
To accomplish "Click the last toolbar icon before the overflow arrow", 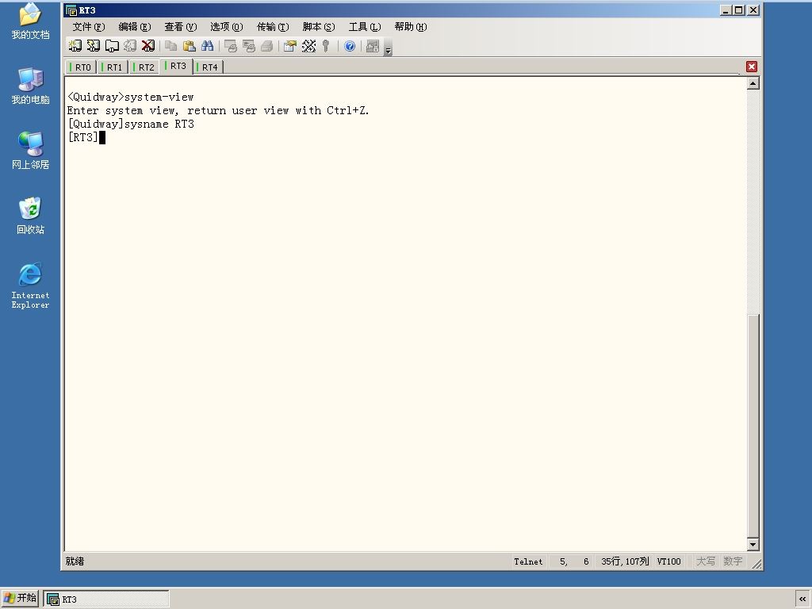I will [x=373, y=46].
